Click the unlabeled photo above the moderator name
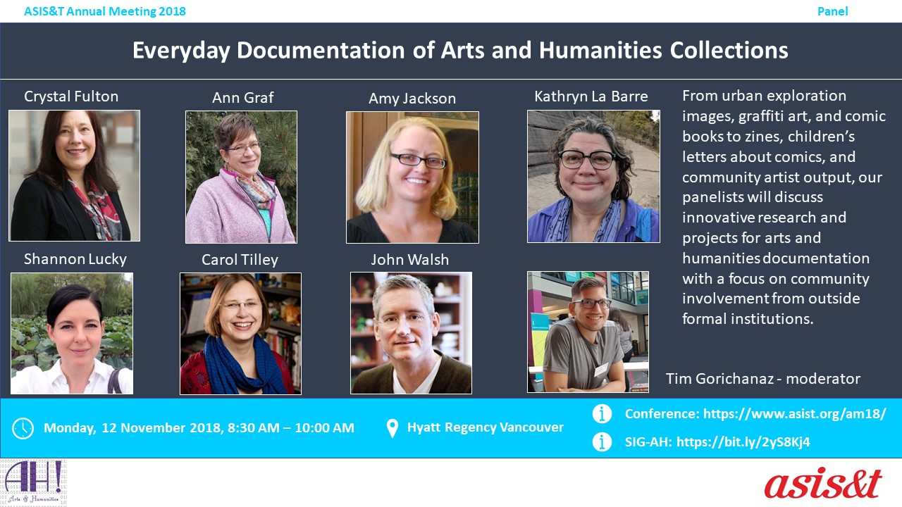 (588, 332)
